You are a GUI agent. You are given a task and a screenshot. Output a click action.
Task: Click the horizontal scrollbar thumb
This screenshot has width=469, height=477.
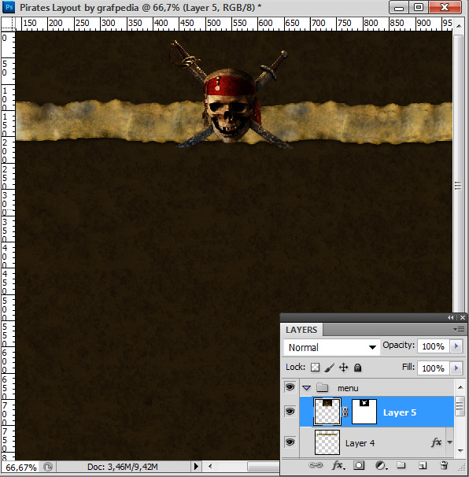coord(264,466)
